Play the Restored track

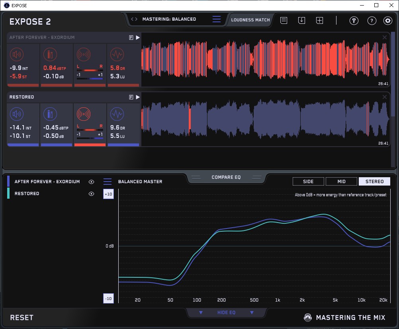[x=138, y=97]
